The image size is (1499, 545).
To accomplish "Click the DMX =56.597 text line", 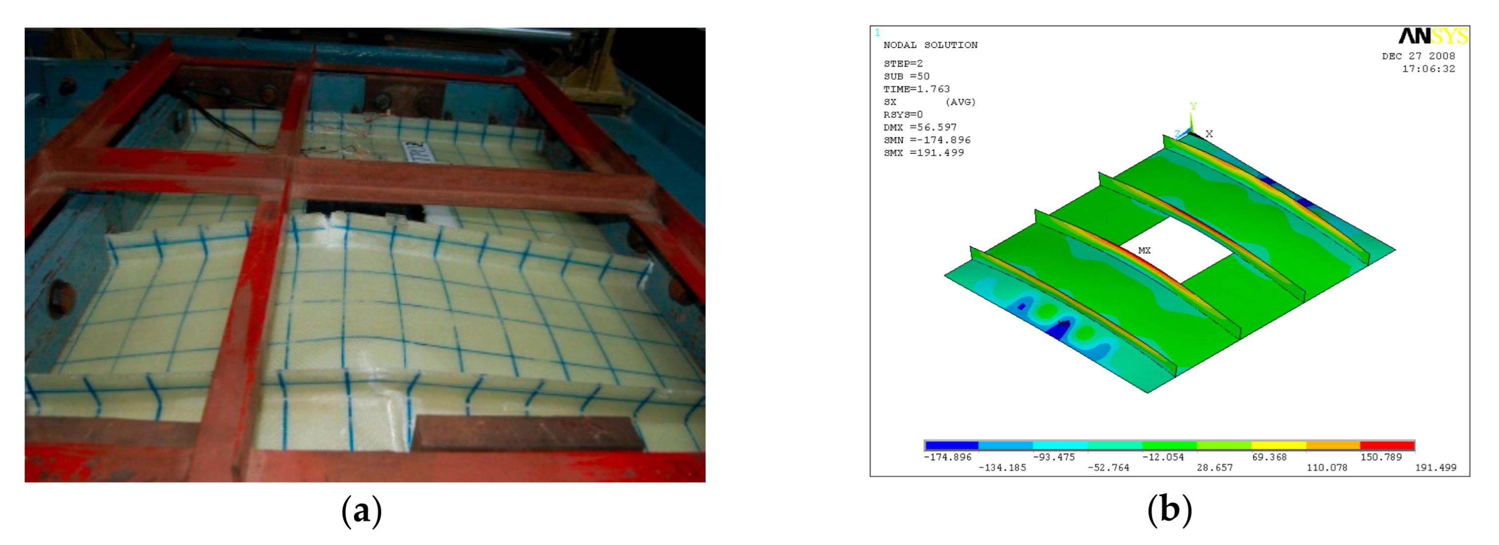I will pyautogui.click(x=920, y=127).
